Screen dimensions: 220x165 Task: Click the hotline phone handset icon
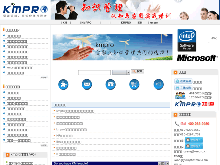177,124
